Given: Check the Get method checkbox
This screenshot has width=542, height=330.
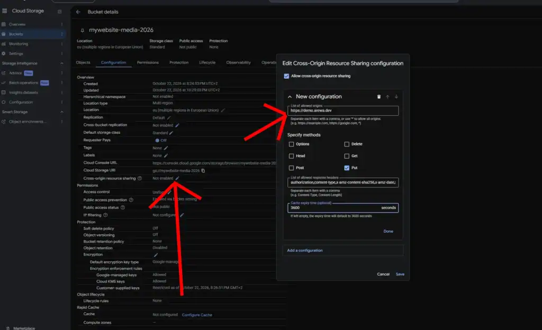Looking at the screenshot, I should pyautogui.click(x=347, y=156).
